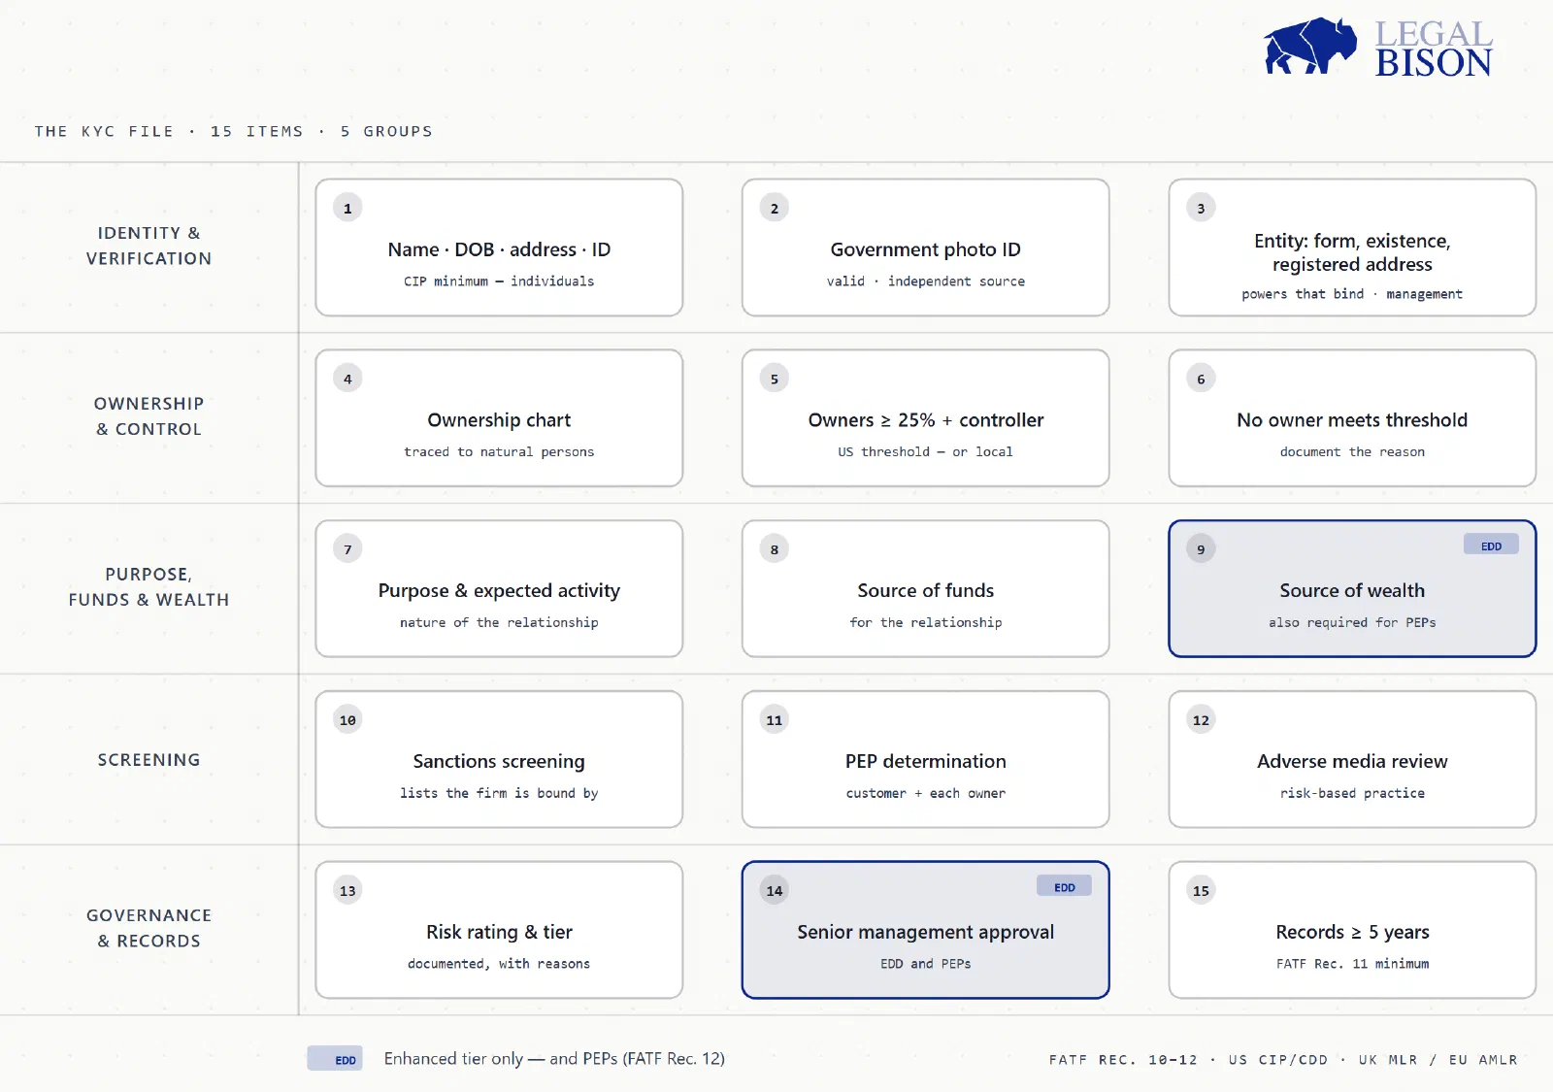Click the Governance & Records group label

click(x=149, y=928)
